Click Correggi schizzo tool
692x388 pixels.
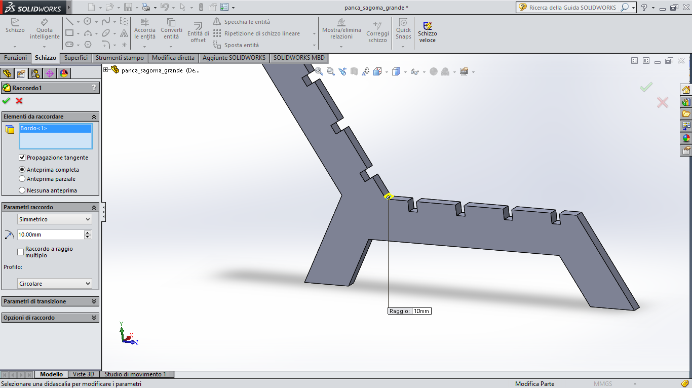[377, 31]
